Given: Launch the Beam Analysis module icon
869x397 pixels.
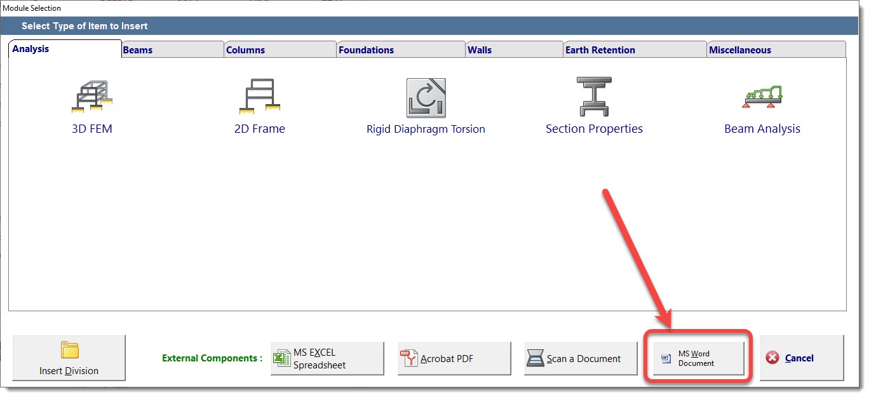Looking at the screenshot, I should click(x=762, y=97).
